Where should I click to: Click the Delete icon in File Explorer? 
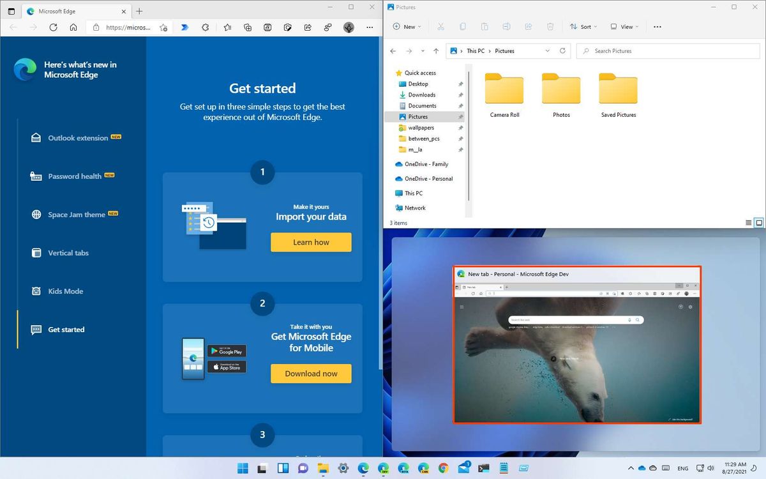[x=550, y=26]
